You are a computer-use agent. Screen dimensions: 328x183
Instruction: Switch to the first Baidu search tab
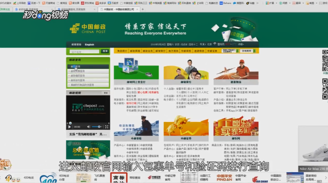(33, 9)
